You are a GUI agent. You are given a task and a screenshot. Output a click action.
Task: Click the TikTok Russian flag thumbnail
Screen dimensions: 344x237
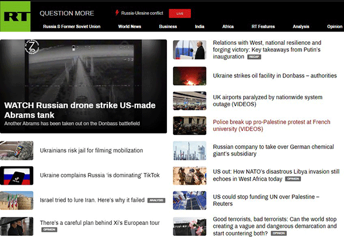click(17, 176)
